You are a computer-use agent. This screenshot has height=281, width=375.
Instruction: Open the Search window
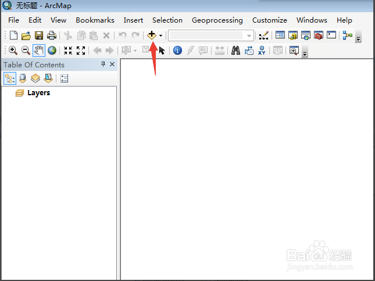pyautogui.click(x=306, y=35)
